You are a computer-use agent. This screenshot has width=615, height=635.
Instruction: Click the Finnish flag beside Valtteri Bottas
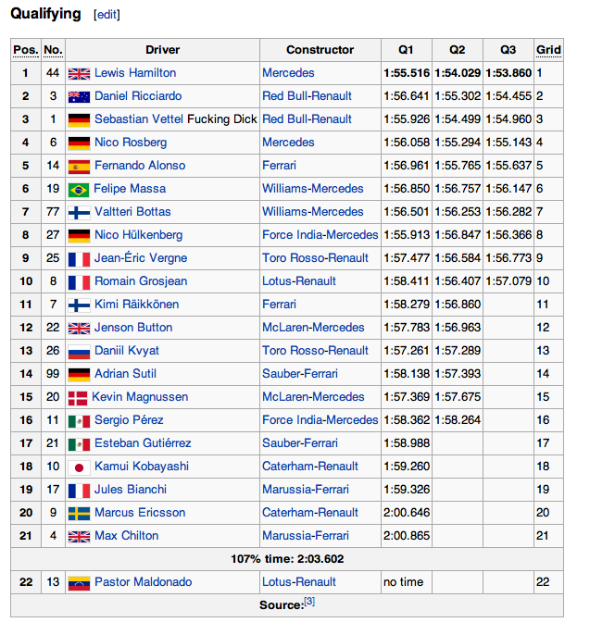click(79, 212)
